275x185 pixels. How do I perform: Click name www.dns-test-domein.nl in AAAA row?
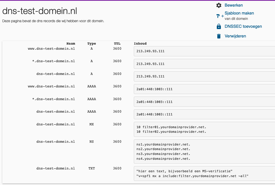click(51, 86)
